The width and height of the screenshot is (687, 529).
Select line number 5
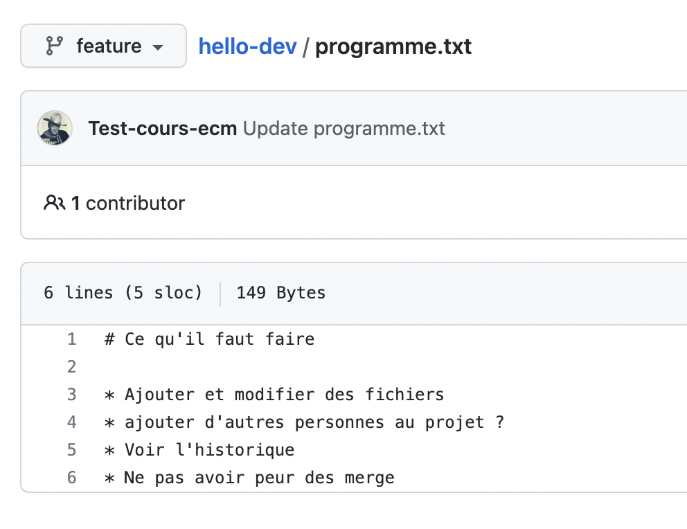click(71, 450)
